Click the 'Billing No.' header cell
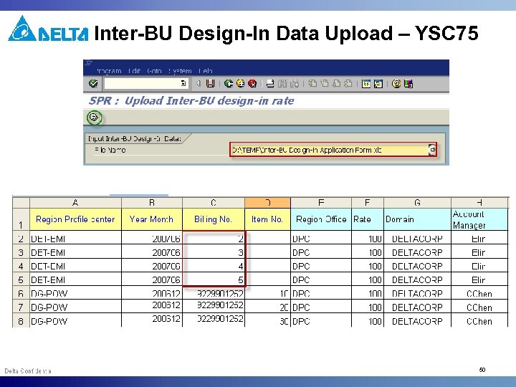The height and width of the screenshot is (387, 516). tap(214, 219)
